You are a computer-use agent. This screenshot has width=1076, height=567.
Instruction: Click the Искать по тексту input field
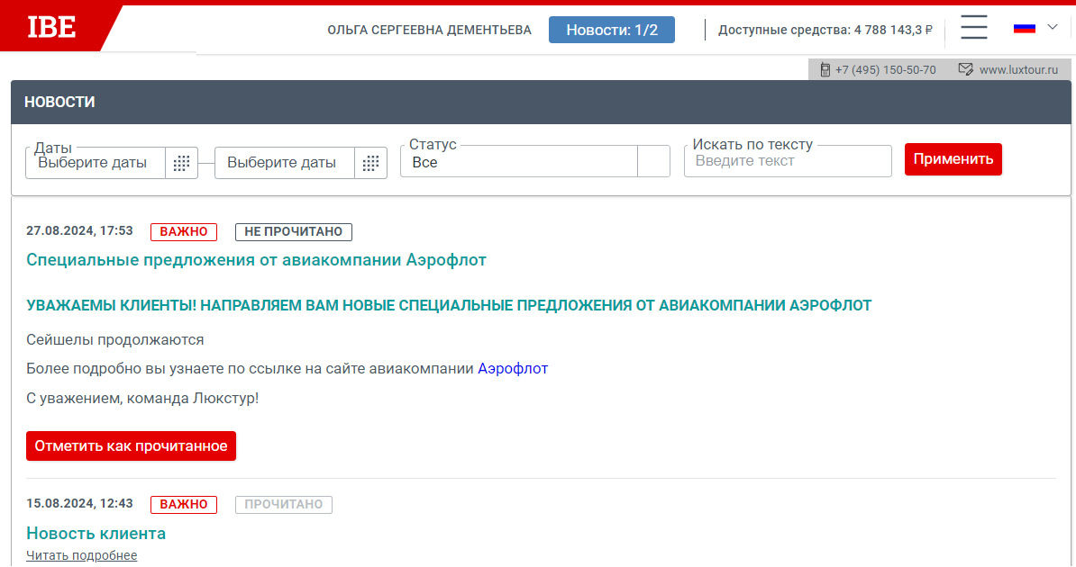point(787,162)
